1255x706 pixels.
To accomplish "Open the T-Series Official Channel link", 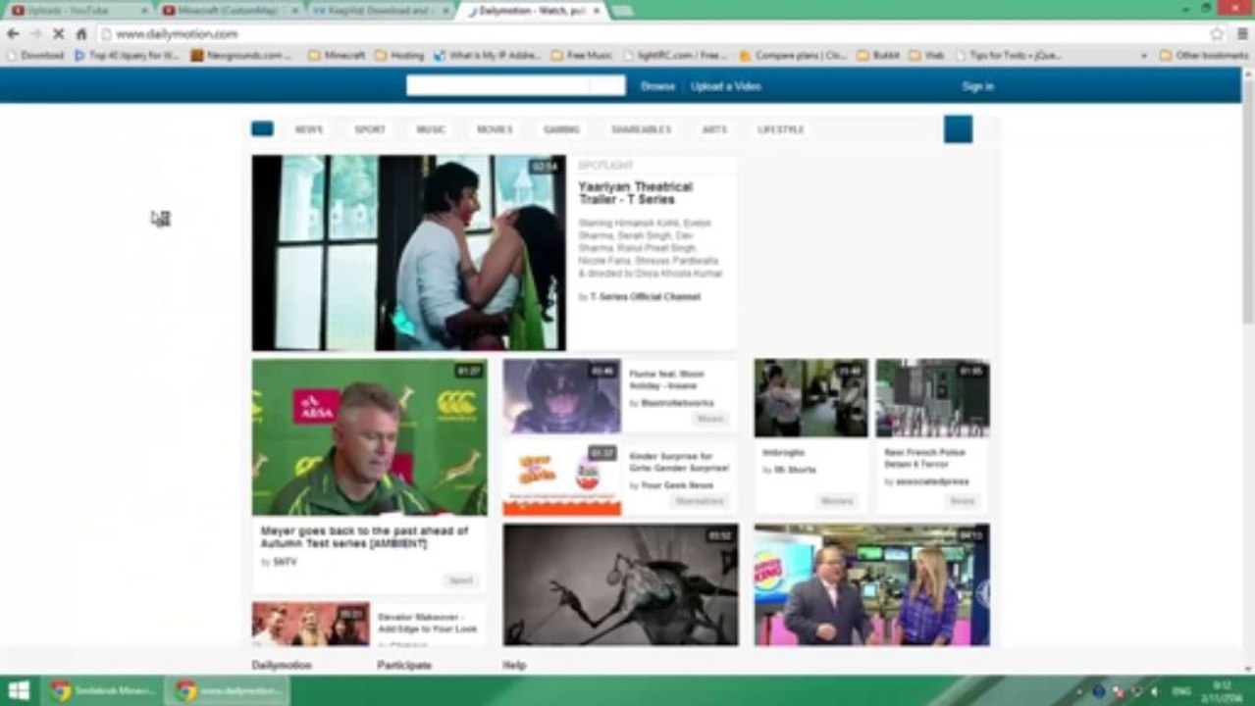I will (x=645, y=297).
